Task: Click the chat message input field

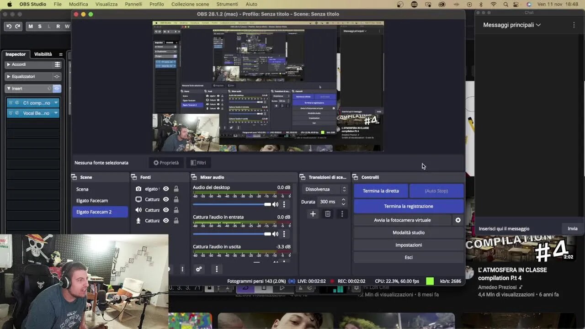Action: point(519,228)
